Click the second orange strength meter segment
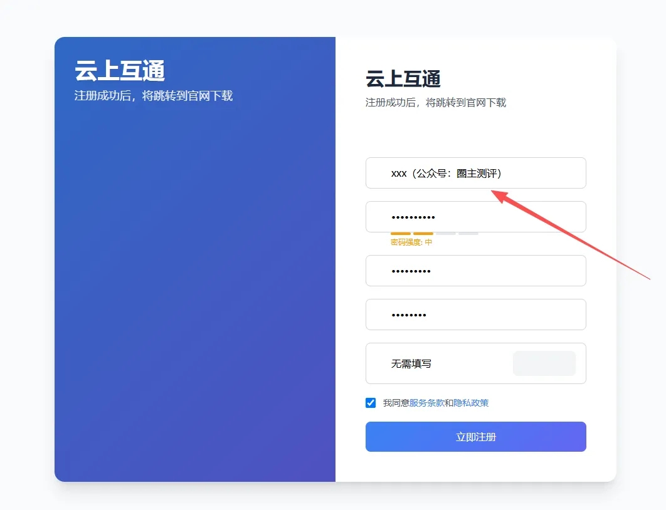 tap(423, 233)
